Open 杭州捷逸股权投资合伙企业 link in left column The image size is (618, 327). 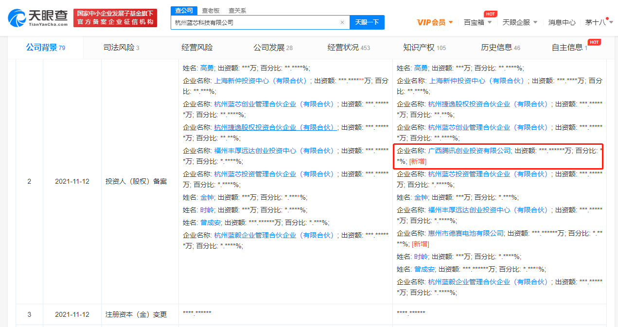(x=275, y=127)
